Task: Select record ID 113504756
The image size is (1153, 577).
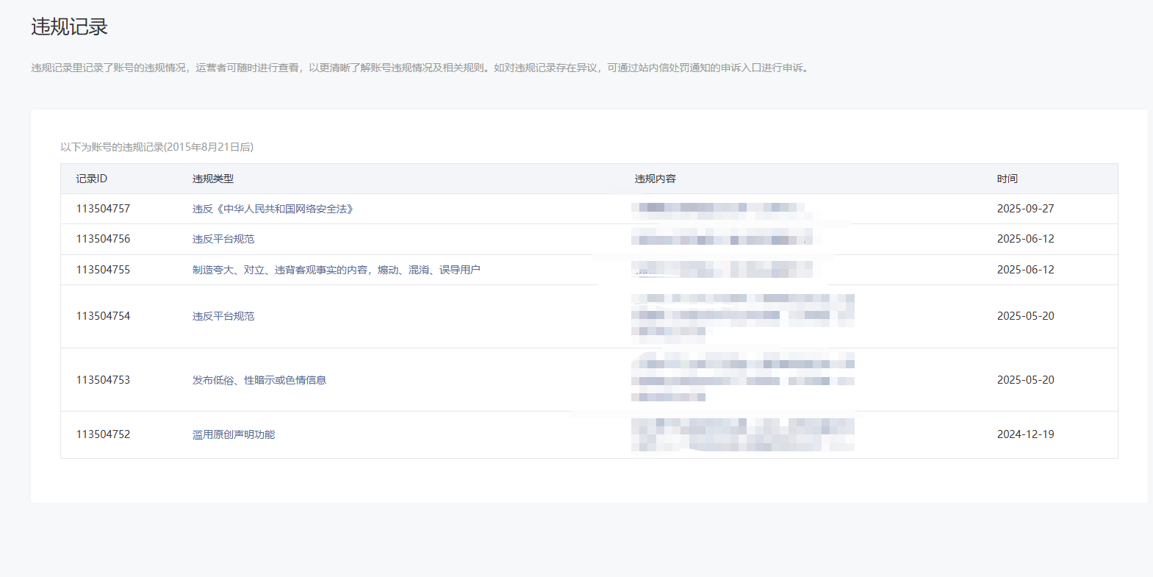Action: click(x=103, y=239)
